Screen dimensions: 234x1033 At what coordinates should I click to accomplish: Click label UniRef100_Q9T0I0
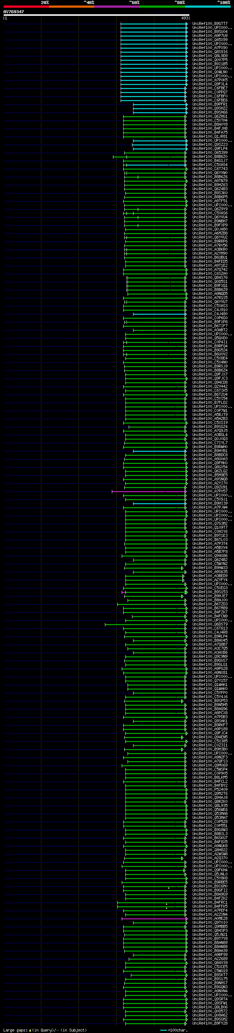pos(210,922)
